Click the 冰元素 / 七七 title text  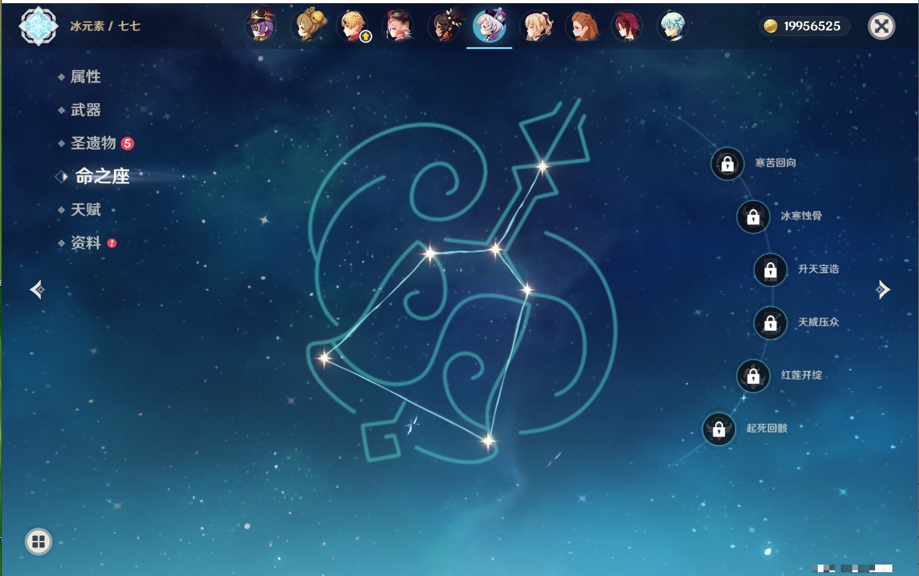[x=105, y=26]
